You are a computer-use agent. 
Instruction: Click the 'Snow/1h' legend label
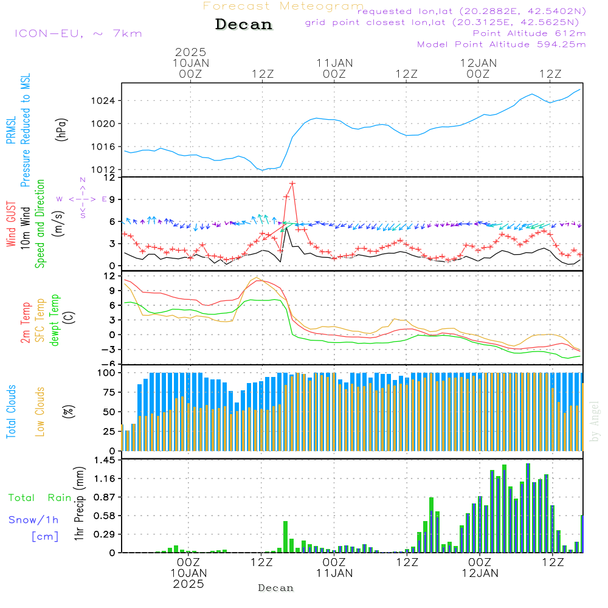pyautogui.click(x=33, y=520)
